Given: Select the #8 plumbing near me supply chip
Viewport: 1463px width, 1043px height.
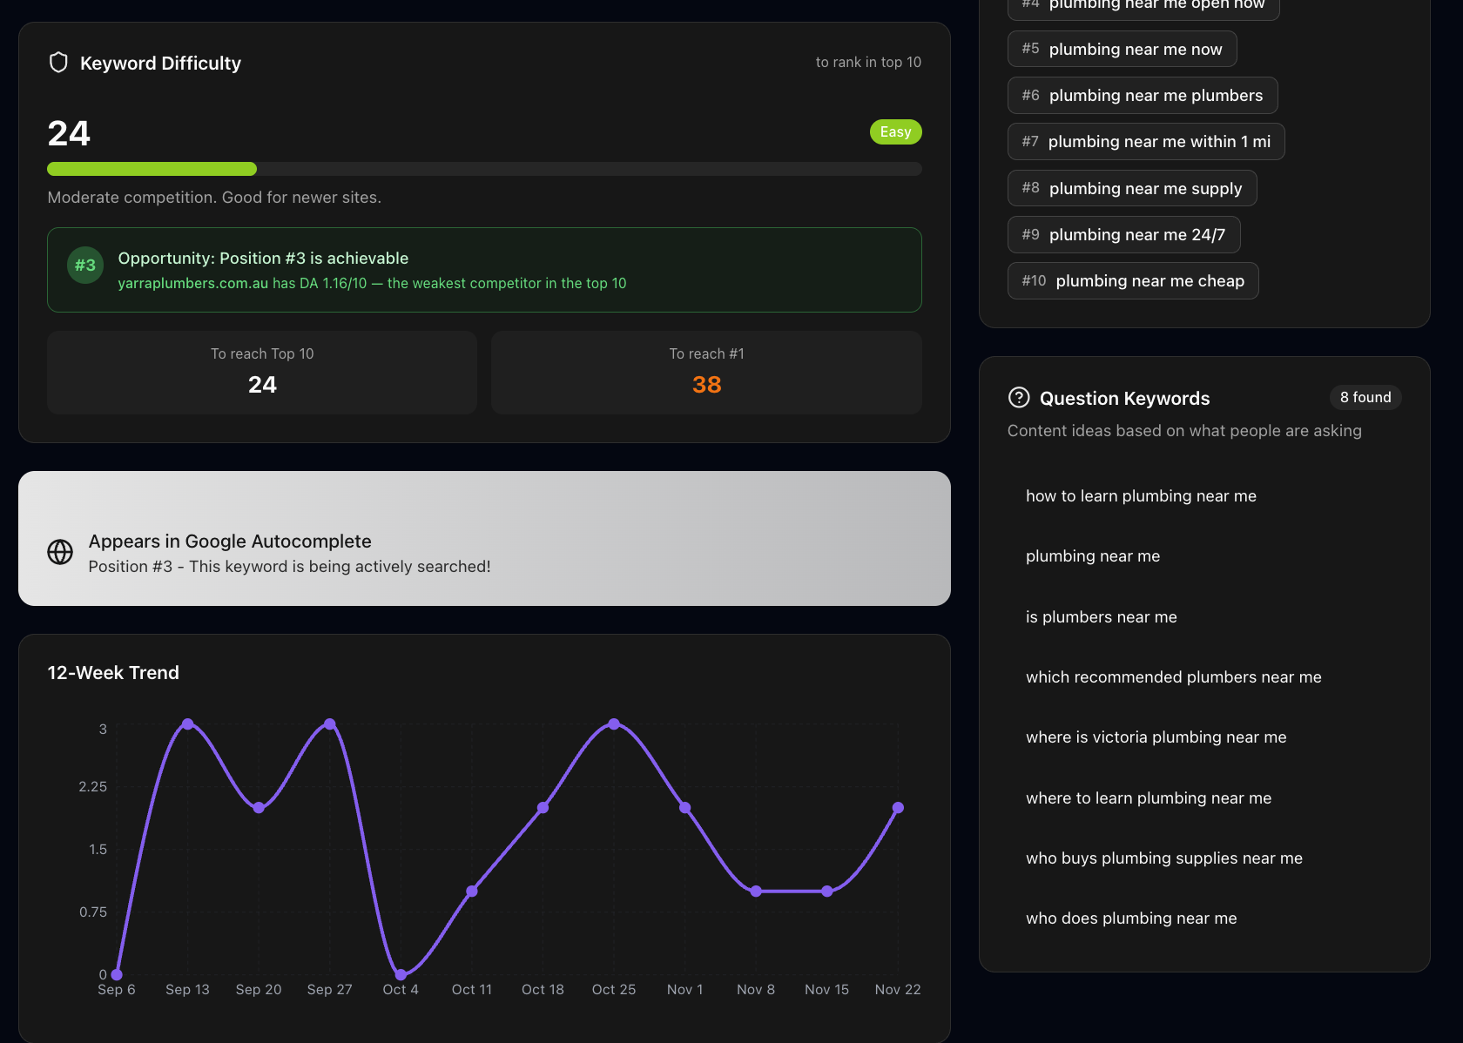Looking at the screenshot, I should [1131, 188].
